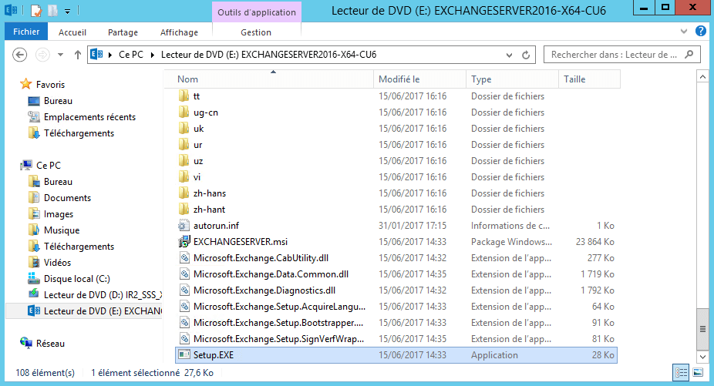Go back with the left arrow button
The width and height of the screenshot is (714, 386).
coord(19,55)
